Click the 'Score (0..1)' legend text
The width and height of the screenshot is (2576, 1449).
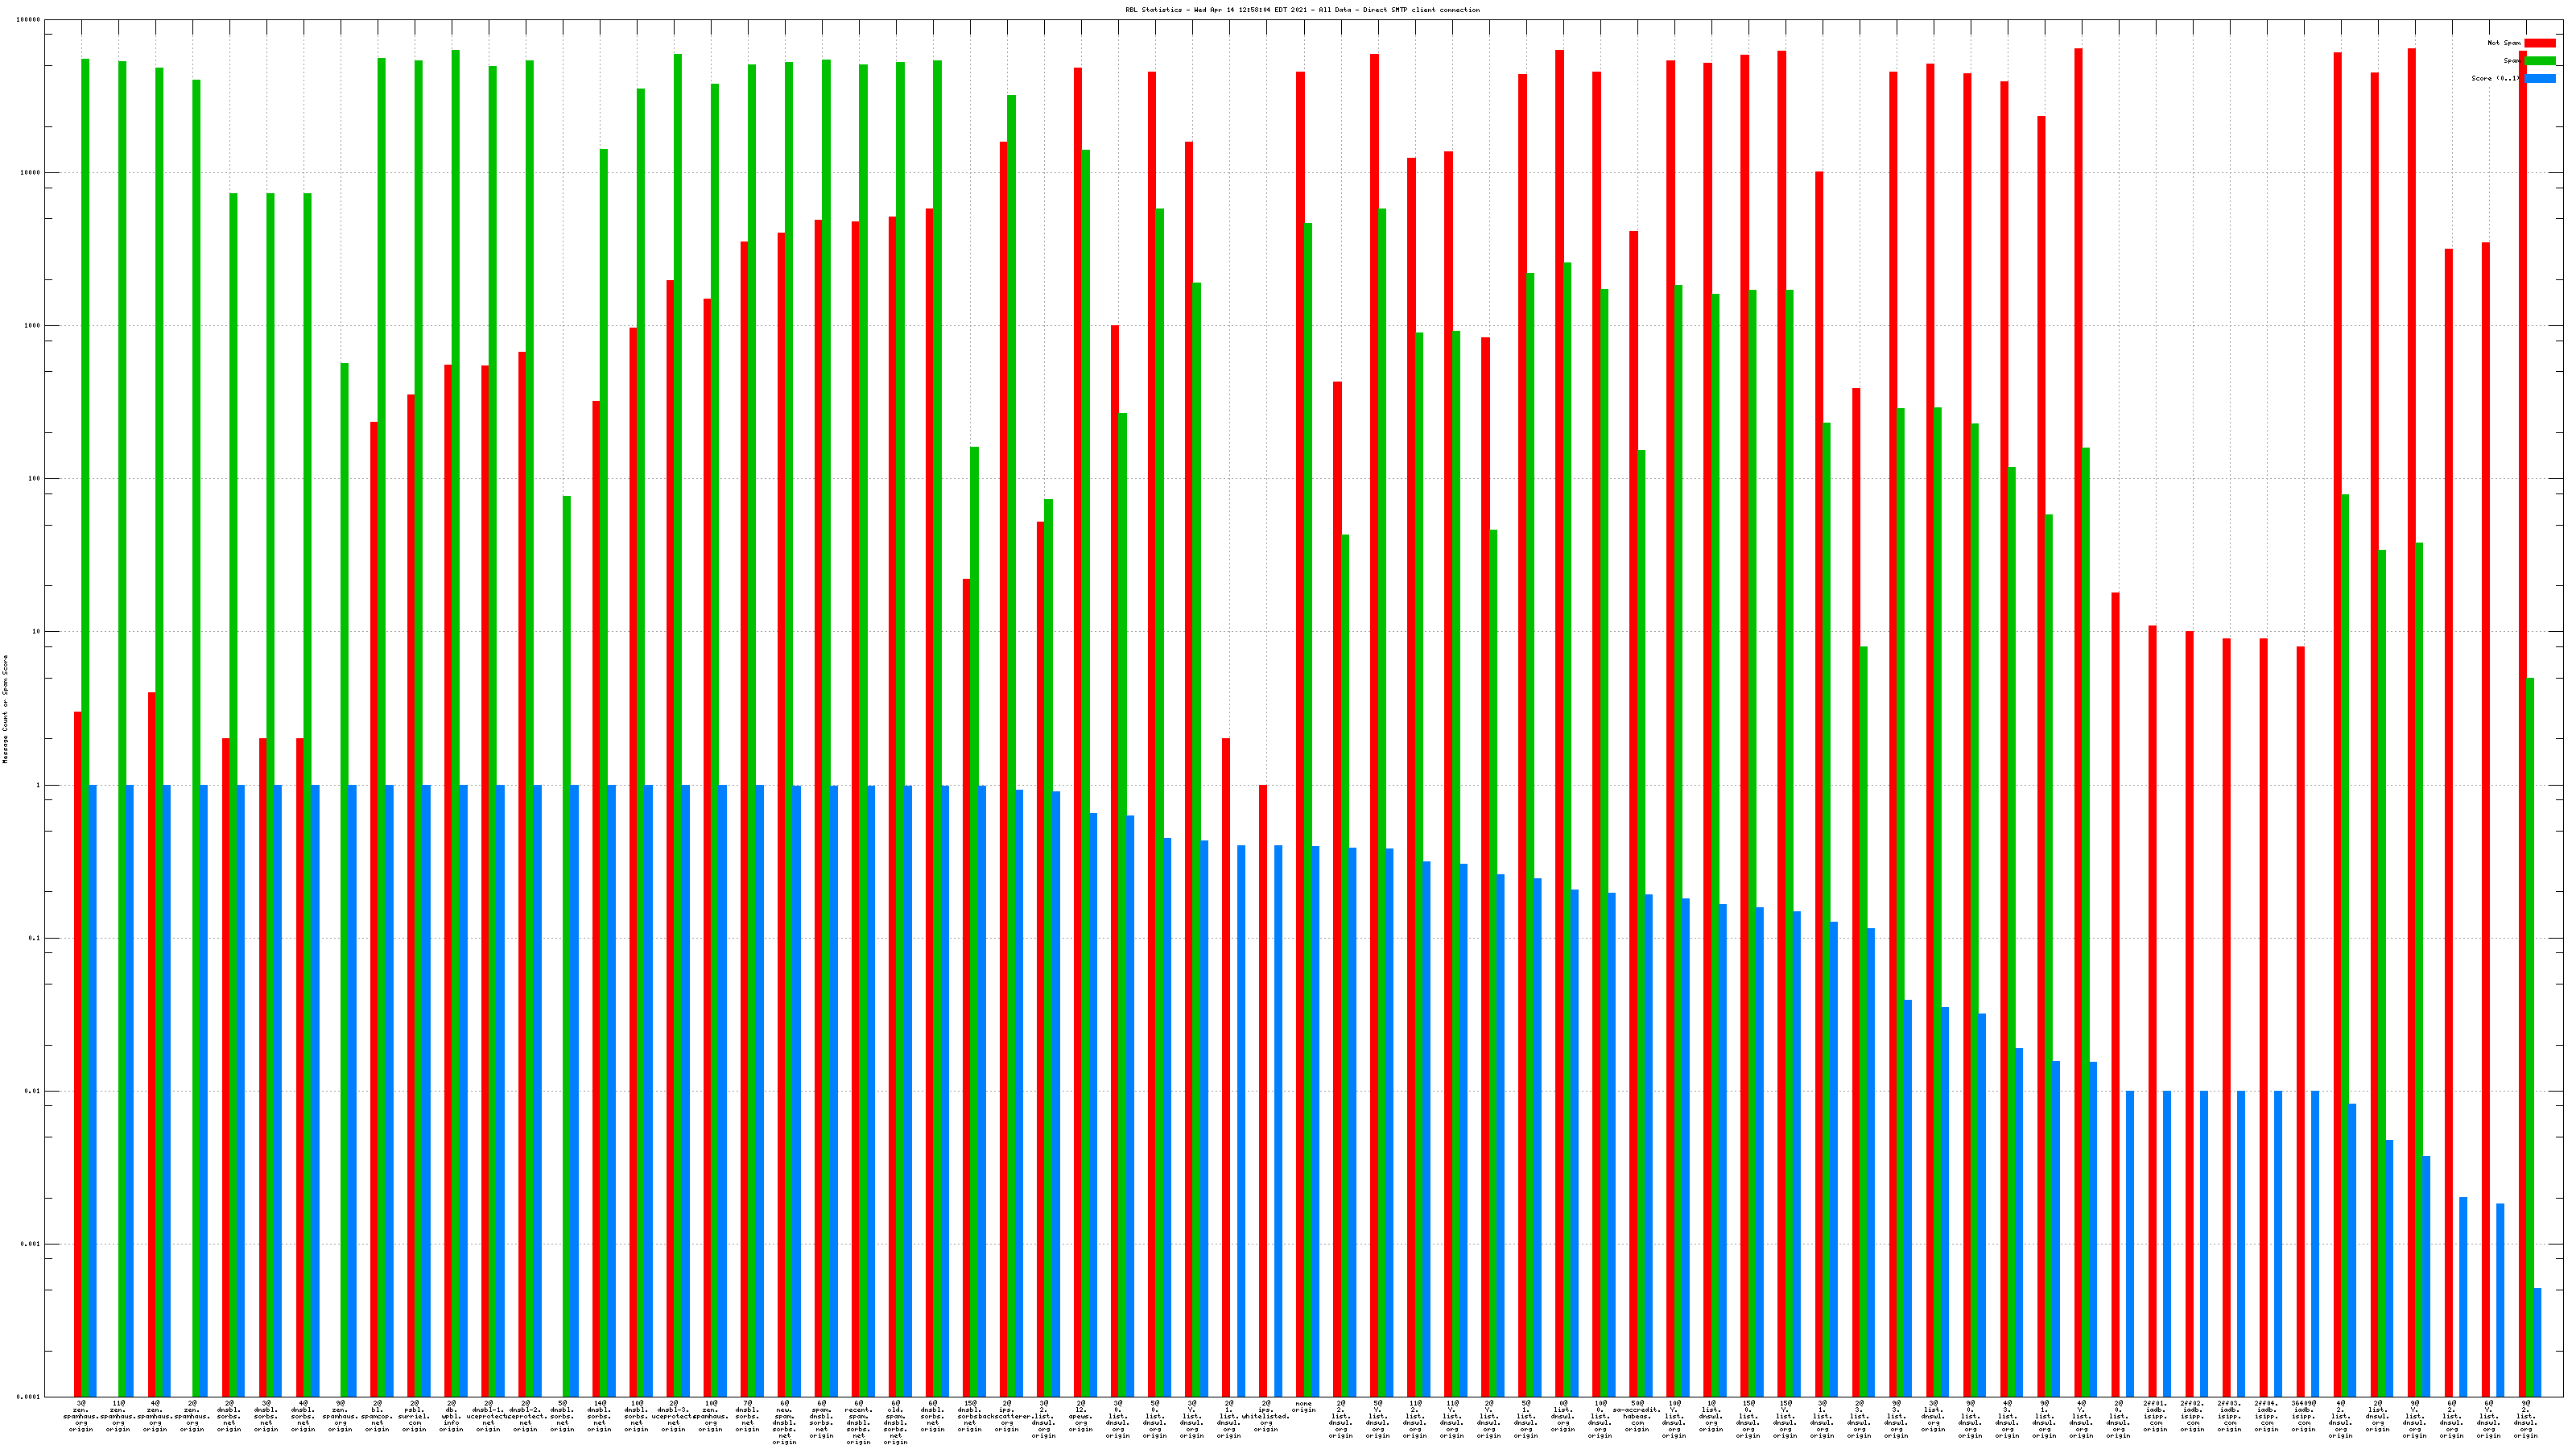[2495, 78]
